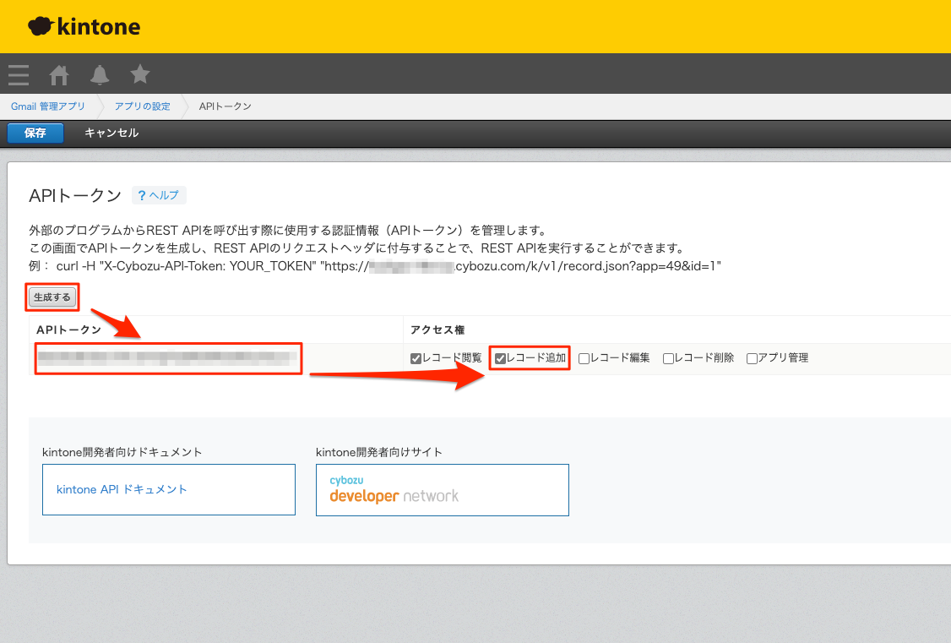Toggle the レコード閲覧 checkbox

(x=416, y=358)
